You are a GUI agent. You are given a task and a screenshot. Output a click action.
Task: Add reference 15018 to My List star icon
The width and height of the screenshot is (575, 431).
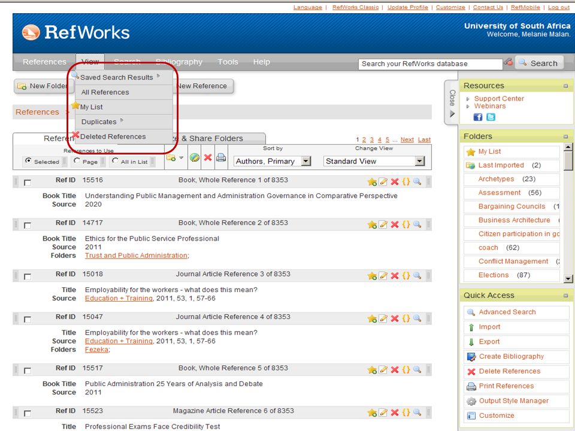click(372, 275)
